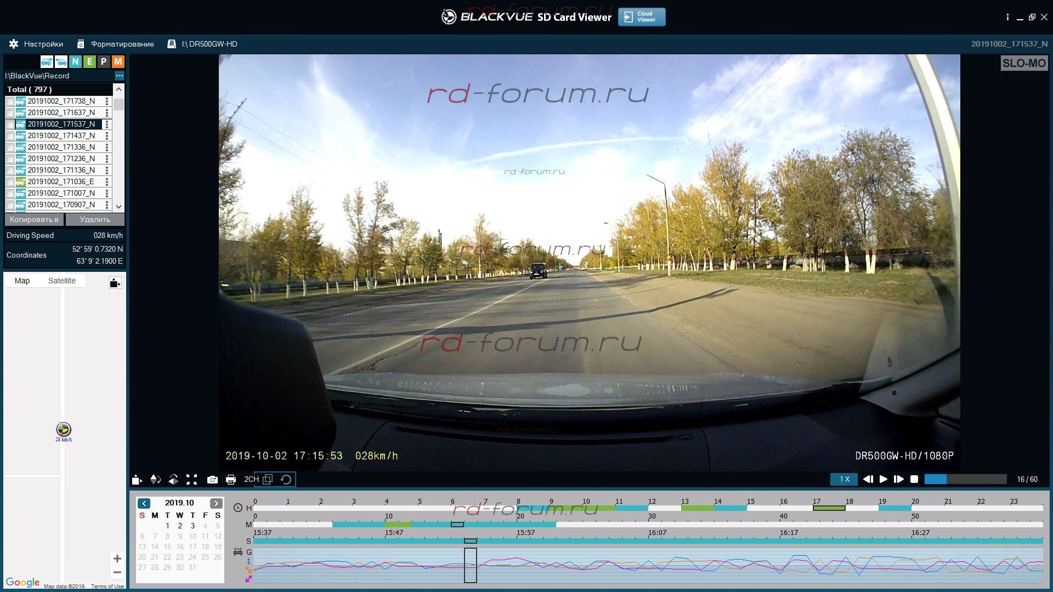
Task: Step forward one frame
Action: point(898,479)
